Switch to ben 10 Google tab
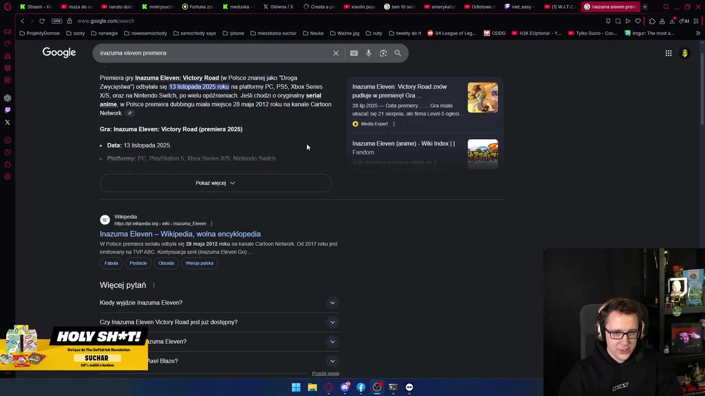Image resolution: width=705 pixels, height=396 pixels. coord(399,7)
